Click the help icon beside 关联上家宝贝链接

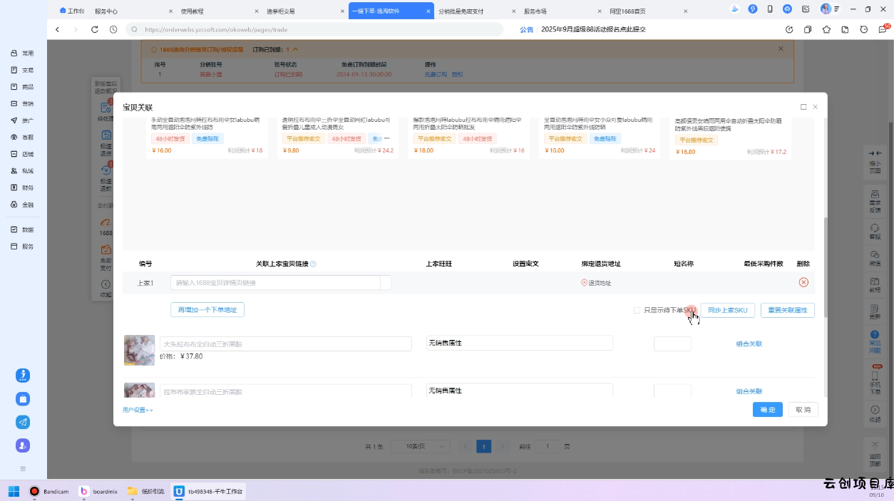pos(314,264)
